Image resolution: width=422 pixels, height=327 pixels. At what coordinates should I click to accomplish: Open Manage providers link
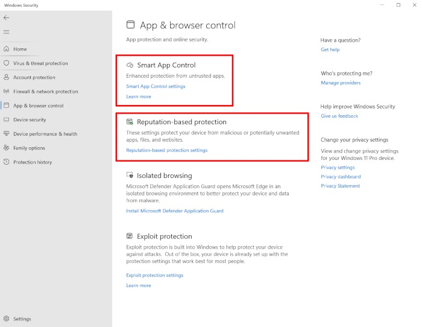(341, 83)
